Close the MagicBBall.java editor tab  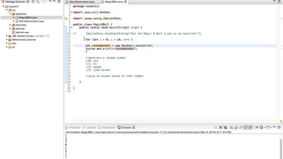pyautogui.click(x=126, y=2)
